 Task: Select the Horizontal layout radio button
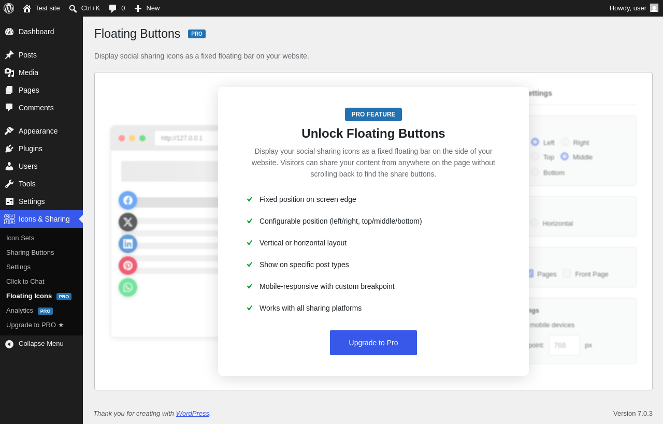pyautogui.click(x=535, y=223)
